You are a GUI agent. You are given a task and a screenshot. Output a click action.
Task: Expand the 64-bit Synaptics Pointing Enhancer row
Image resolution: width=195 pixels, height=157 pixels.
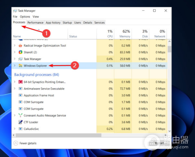pos(14,82)
